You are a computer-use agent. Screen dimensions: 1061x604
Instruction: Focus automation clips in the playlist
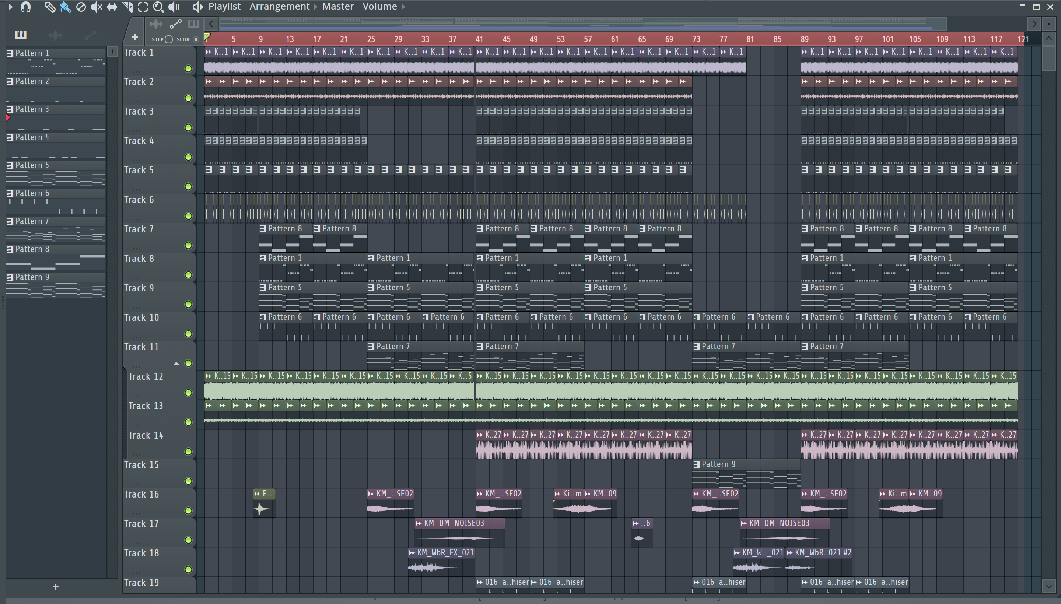coord(175,24)
